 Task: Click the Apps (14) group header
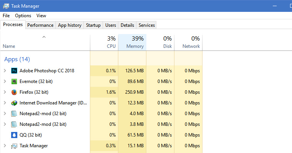tap(17, 59)
